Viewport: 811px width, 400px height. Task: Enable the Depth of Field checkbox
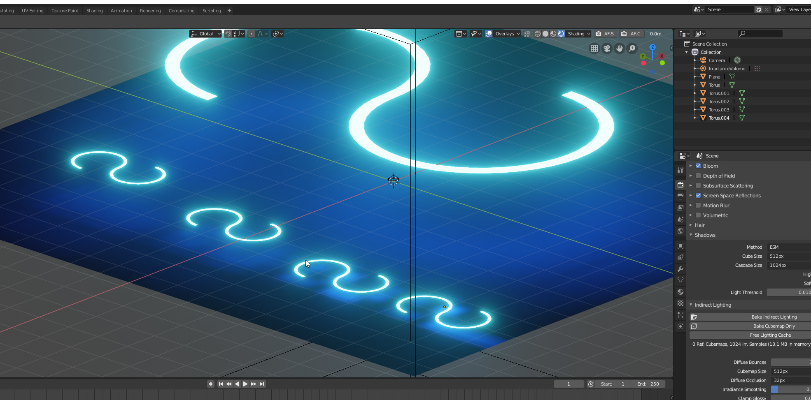tap(698, 176)
